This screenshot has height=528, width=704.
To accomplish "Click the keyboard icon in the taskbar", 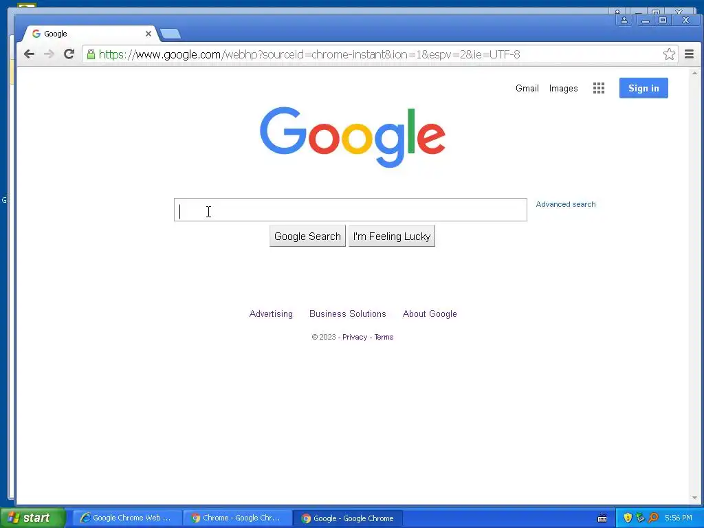I will [602, 518].
